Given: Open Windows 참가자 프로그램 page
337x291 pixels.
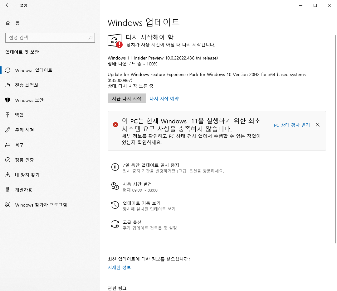Looking at the screenshot, I should coord(50,205).
